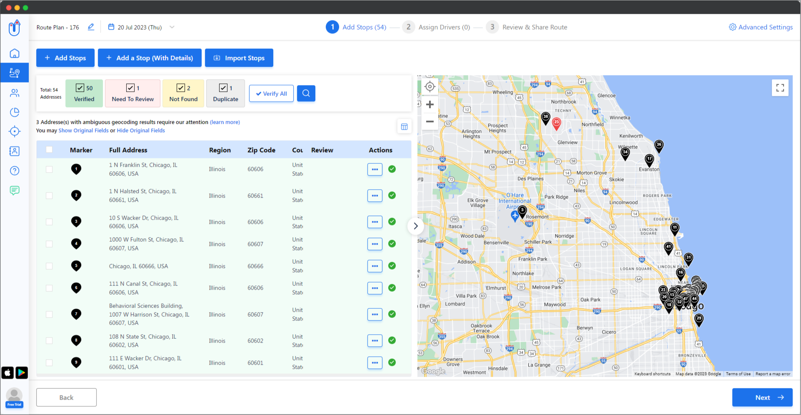
Task: Open actions menu for 1 N Halsted St
Action: 375,195
